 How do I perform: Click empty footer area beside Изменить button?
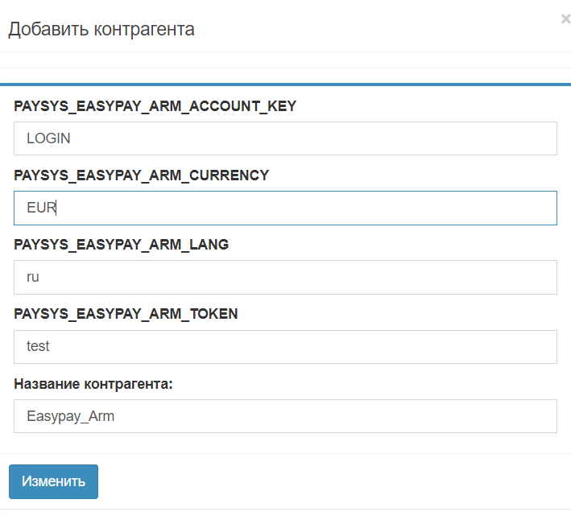tap(328, 481)
